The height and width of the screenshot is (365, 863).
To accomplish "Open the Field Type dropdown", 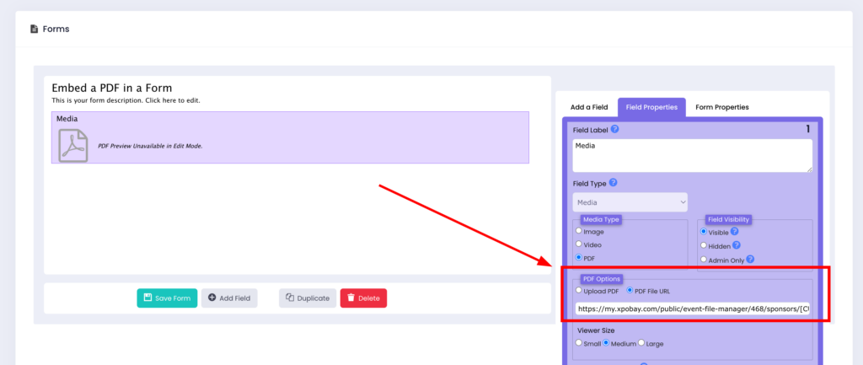I will [x=630, y=202].
